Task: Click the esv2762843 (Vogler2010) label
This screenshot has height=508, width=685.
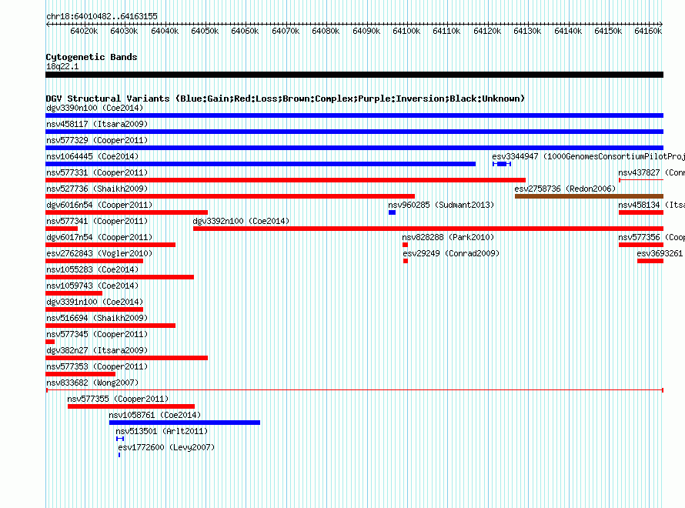Action: (x=99, y=253)
